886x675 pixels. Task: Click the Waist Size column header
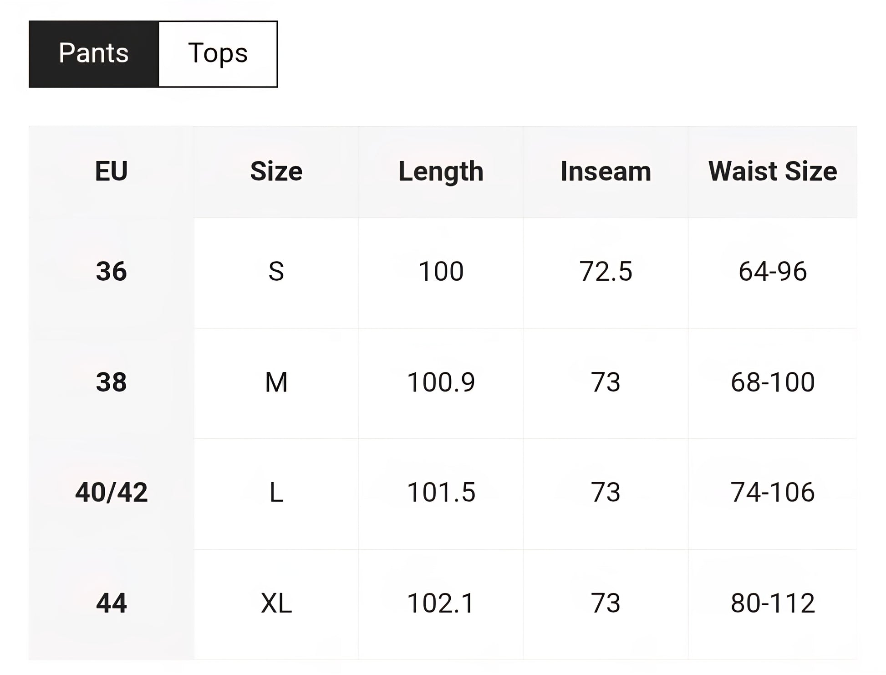point(773,172)
